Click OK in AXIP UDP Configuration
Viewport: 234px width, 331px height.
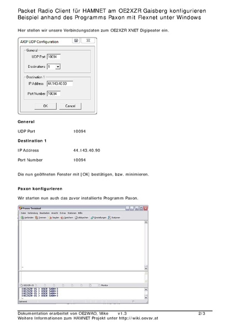46,106
